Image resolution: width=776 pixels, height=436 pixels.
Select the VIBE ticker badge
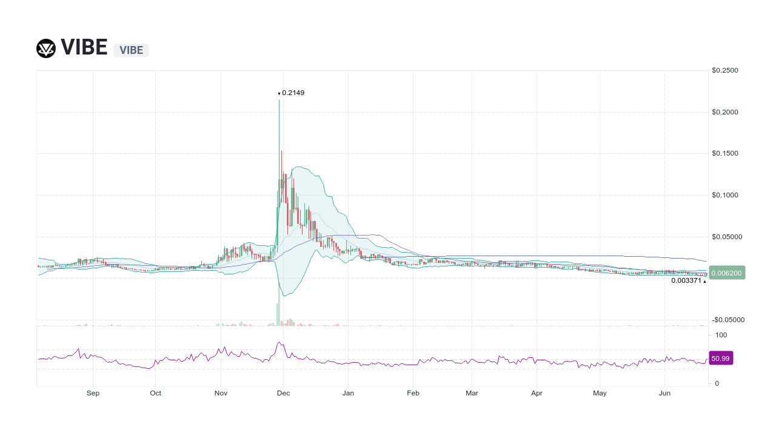(131, 50)
